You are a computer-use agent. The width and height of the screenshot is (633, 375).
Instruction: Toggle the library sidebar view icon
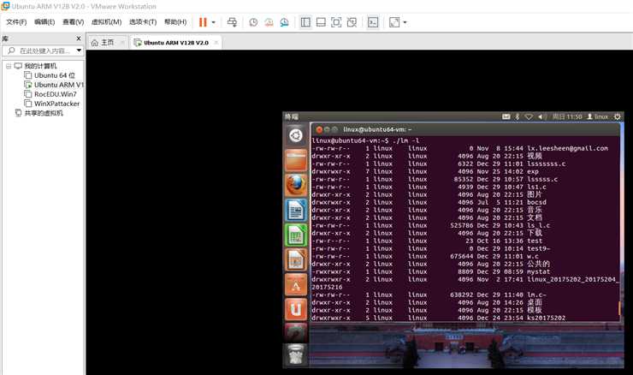pos(305,22)
